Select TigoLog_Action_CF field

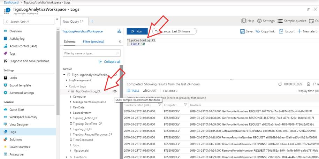click(85, 118)
